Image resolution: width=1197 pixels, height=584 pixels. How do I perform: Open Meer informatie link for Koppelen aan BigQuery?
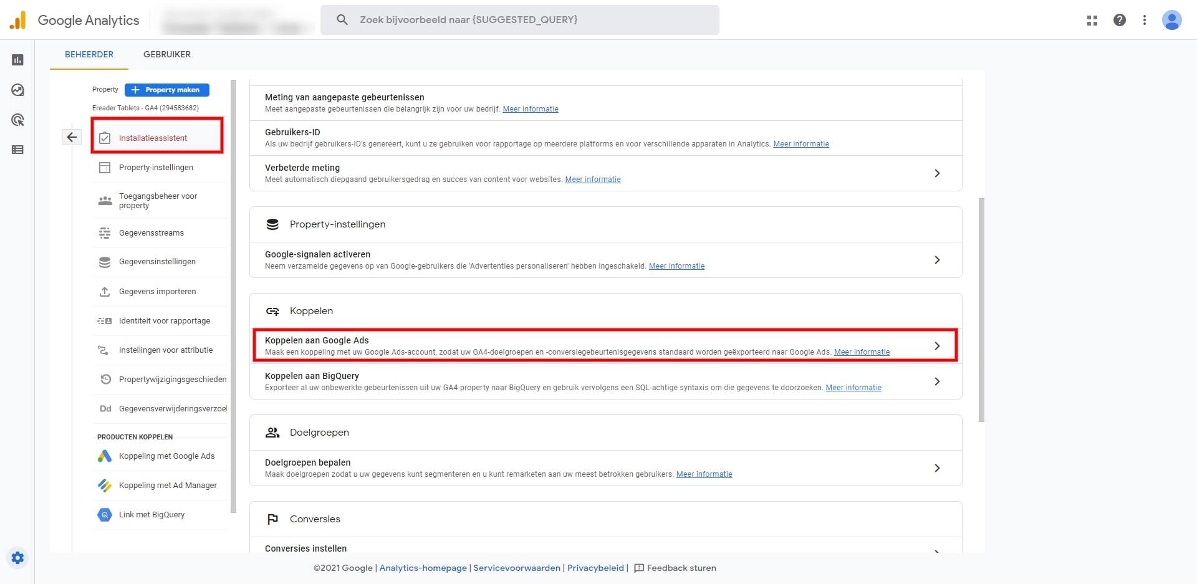coord(853,388)
